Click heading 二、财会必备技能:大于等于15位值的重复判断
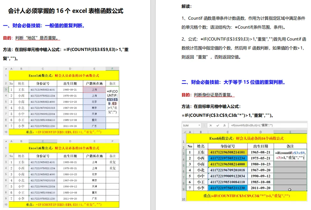 [233, 82]
